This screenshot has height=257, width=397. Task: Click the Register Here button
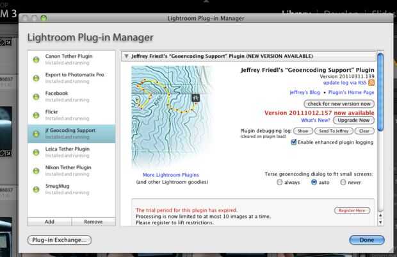pyautogui.click(x=352, y=210)
